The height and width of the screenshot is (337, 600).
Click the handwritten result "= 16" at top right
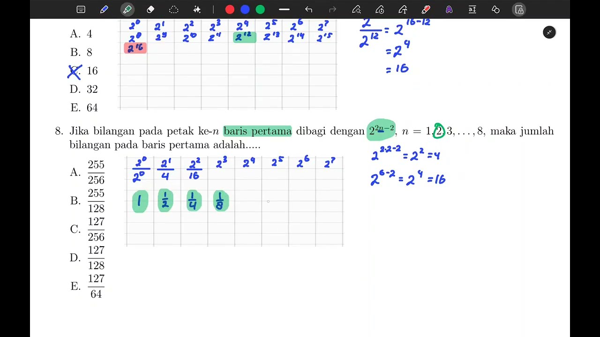pyautogui.click(x=397, y=69)
